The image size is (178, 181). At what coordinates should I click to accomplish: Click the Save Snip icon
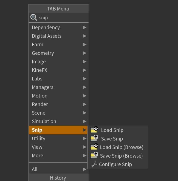coord(94,139)
